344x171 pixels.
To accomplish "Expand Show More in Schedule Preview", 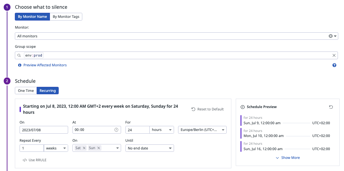I will [x=288, y=158].
